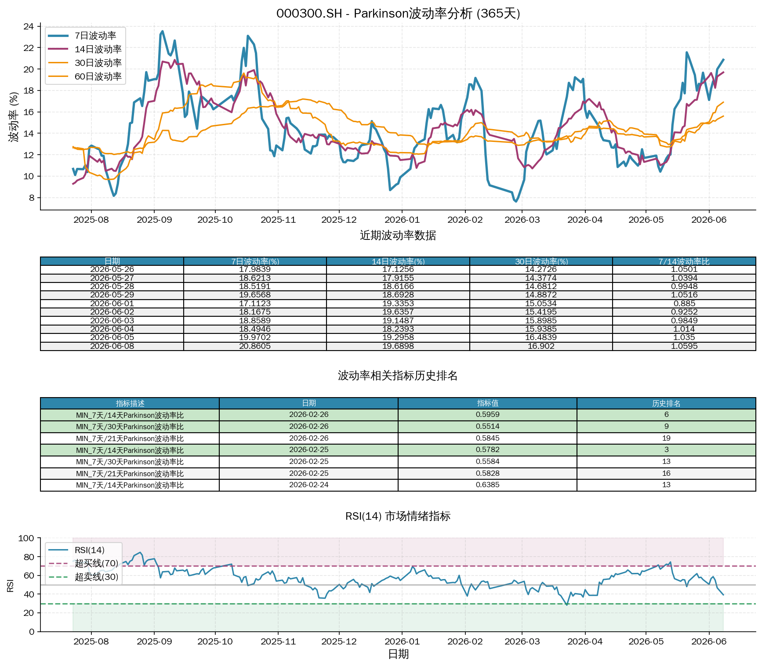
Task: Click the rank 3 cell for 2026-02-25
Action: click(666, 450)
